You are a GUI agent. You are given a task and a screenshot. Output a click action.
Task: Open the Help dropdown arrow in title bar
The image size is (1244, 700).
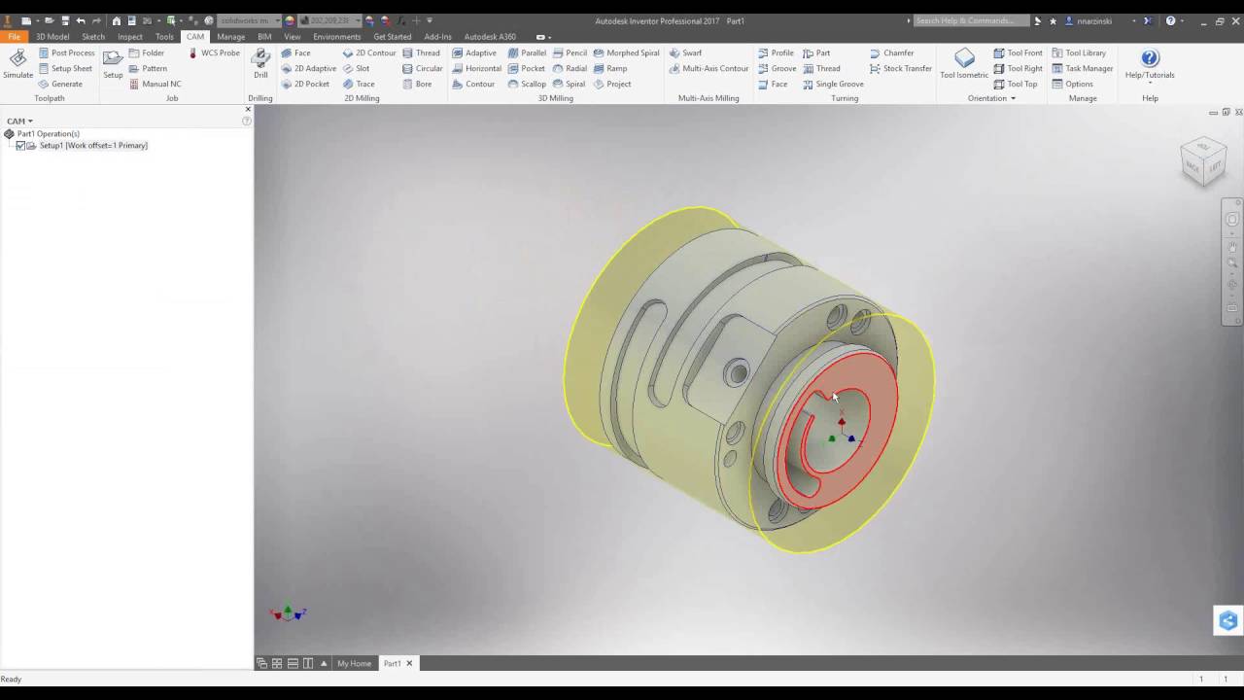[x=1183, y=20]
